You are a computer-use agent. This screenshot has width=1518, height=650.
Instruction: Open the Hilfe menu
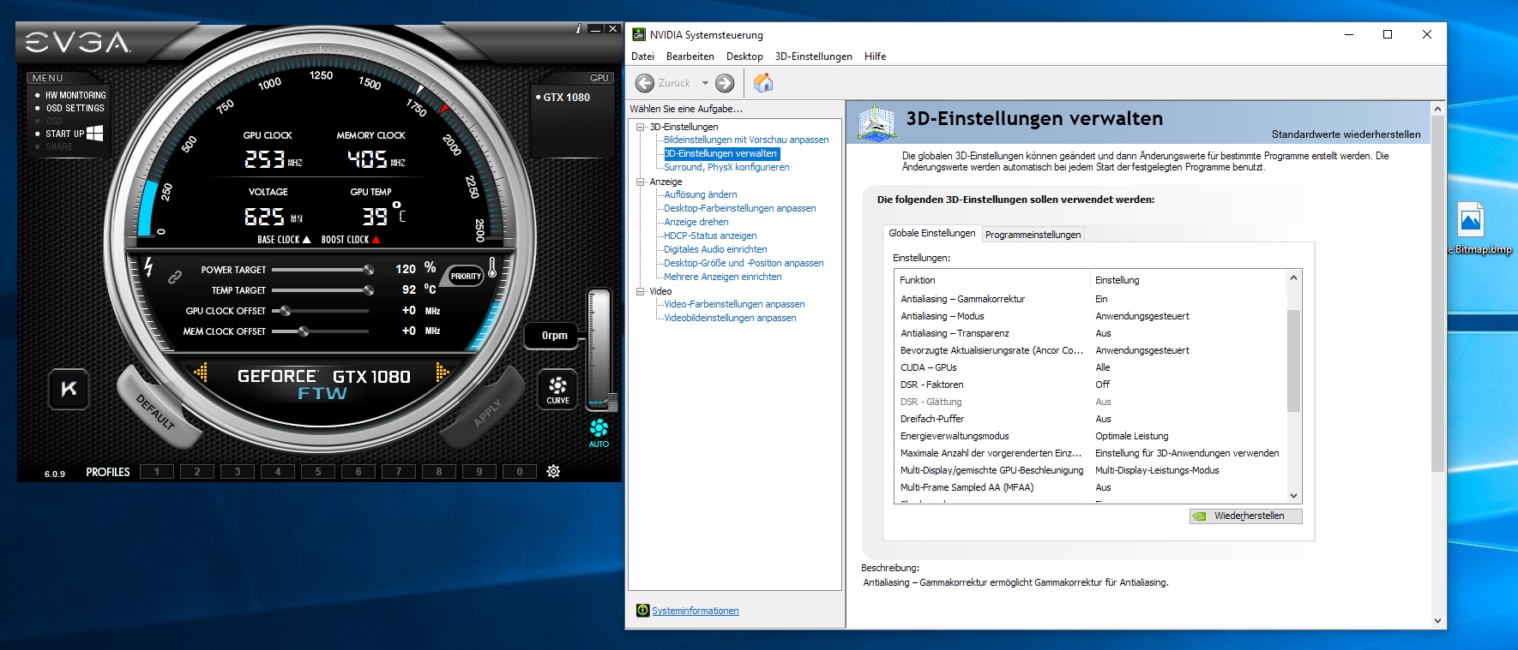pos(876,57)
